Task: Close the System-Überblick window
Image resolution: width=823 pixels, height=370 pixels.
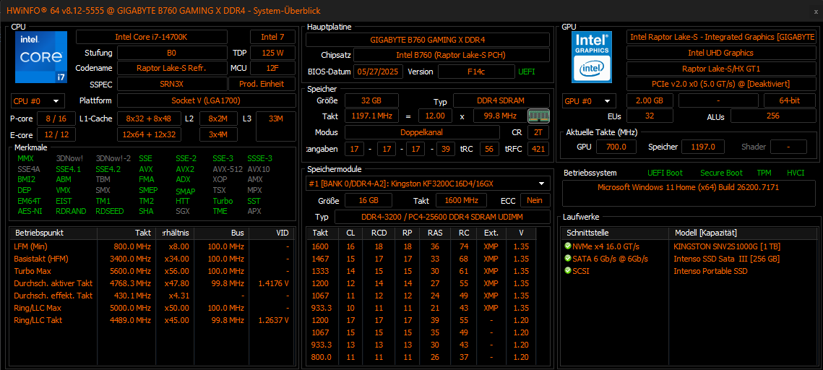Action: pos(815,11)
